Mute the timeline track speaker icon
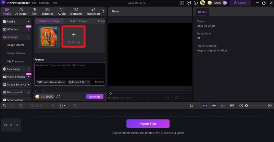Image resolution: width=274 pixels, height=142 pixels. (16, 125)
